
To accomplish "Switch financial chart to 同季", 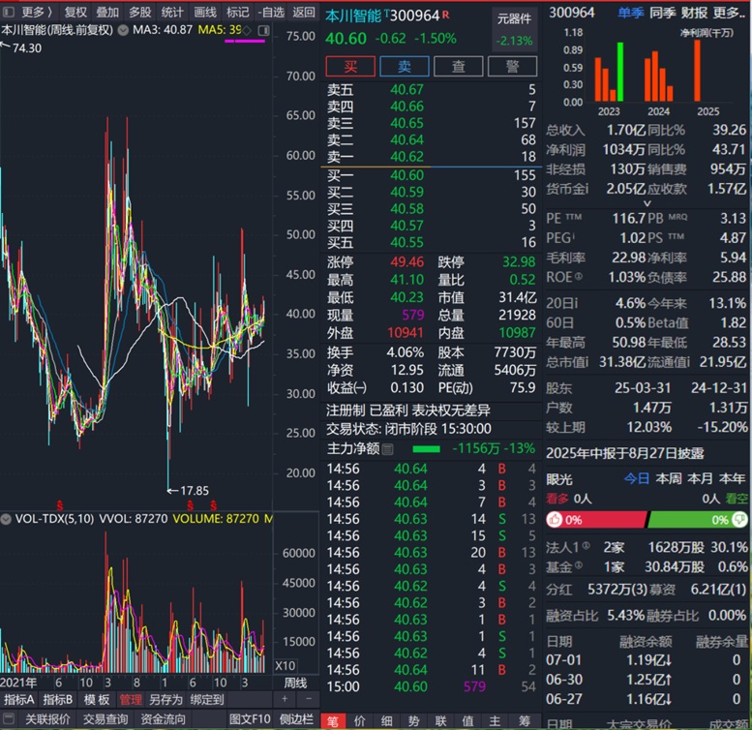I will pyautogui.click(x=662, y=13).
